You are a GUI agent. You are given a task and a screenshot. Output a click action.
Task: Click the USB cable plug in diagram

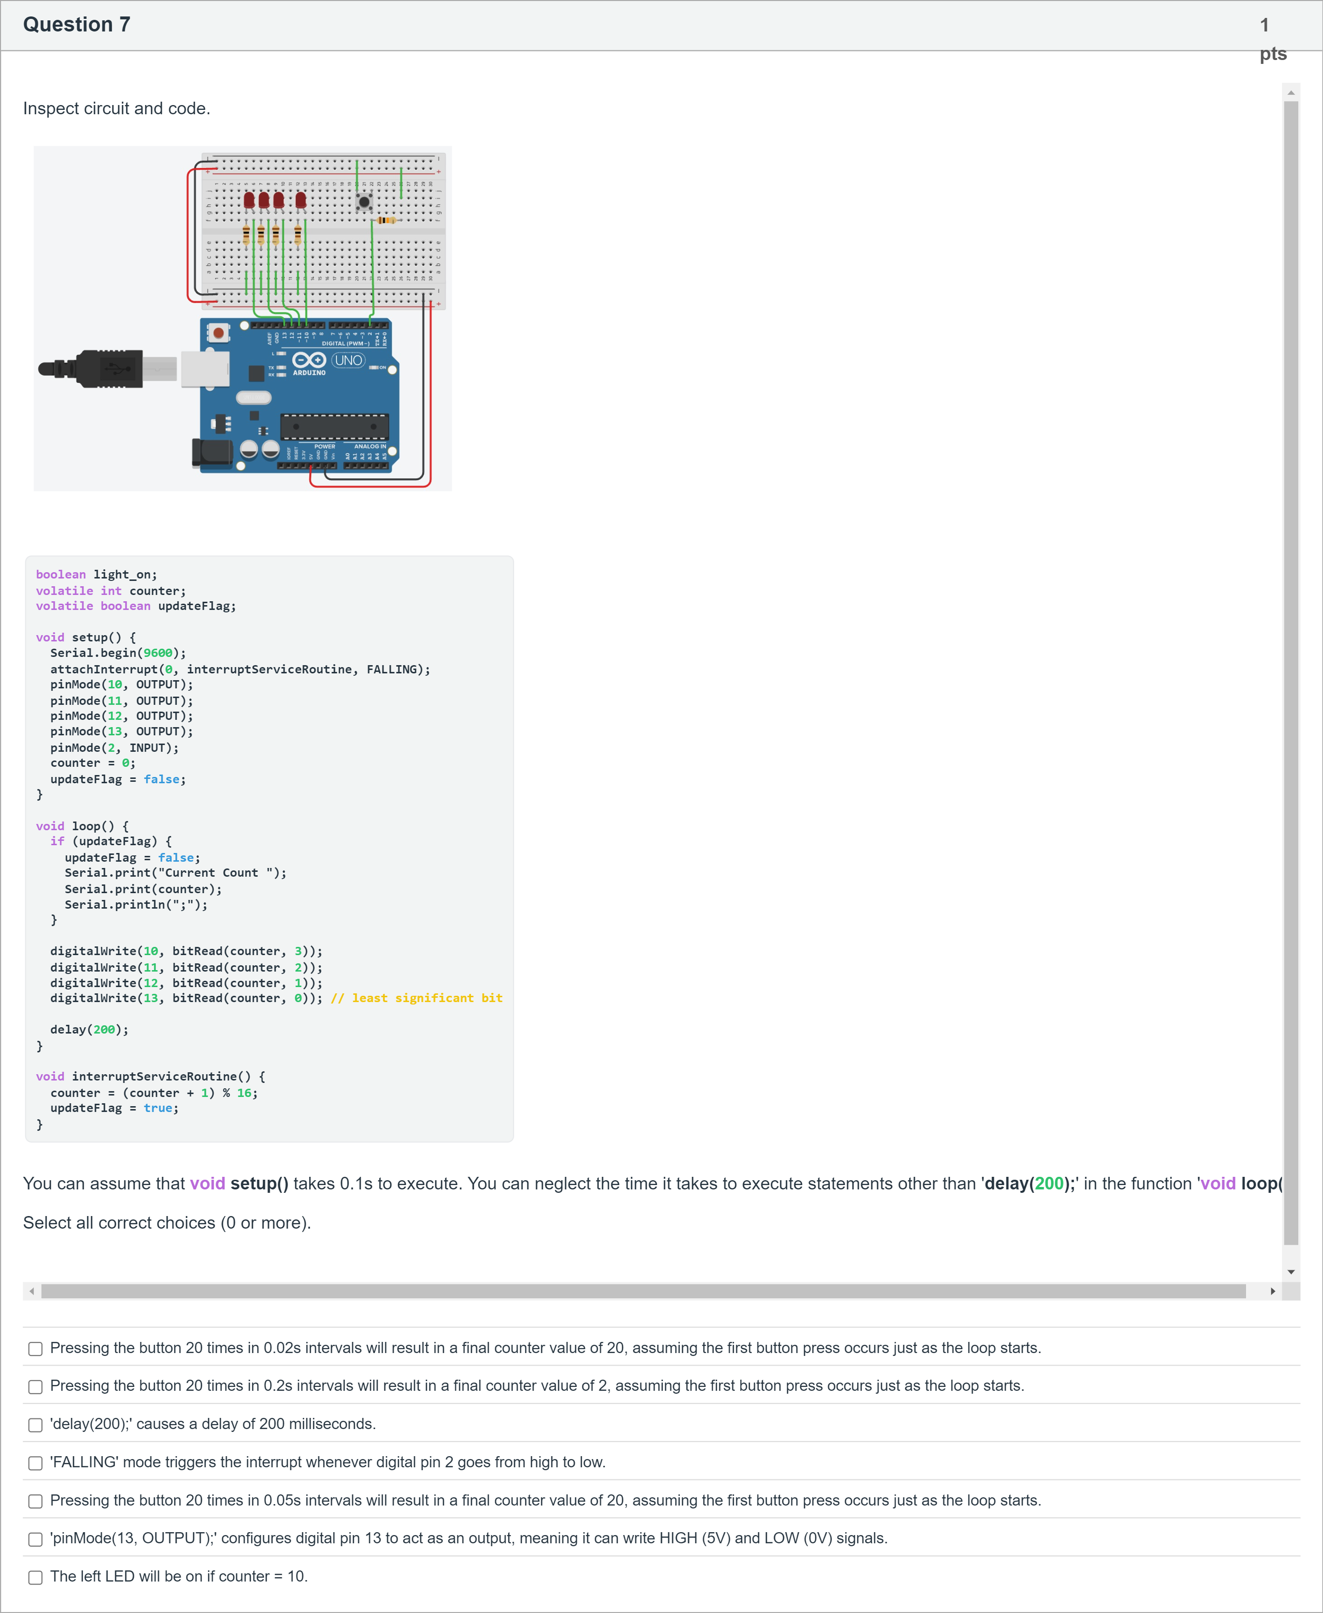point(91,369)
